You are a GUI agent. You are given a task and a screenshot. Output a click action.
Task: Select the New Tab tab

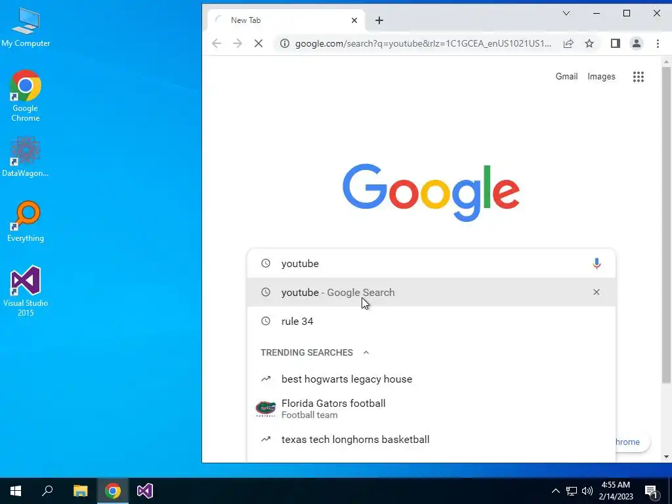[286, 20]
